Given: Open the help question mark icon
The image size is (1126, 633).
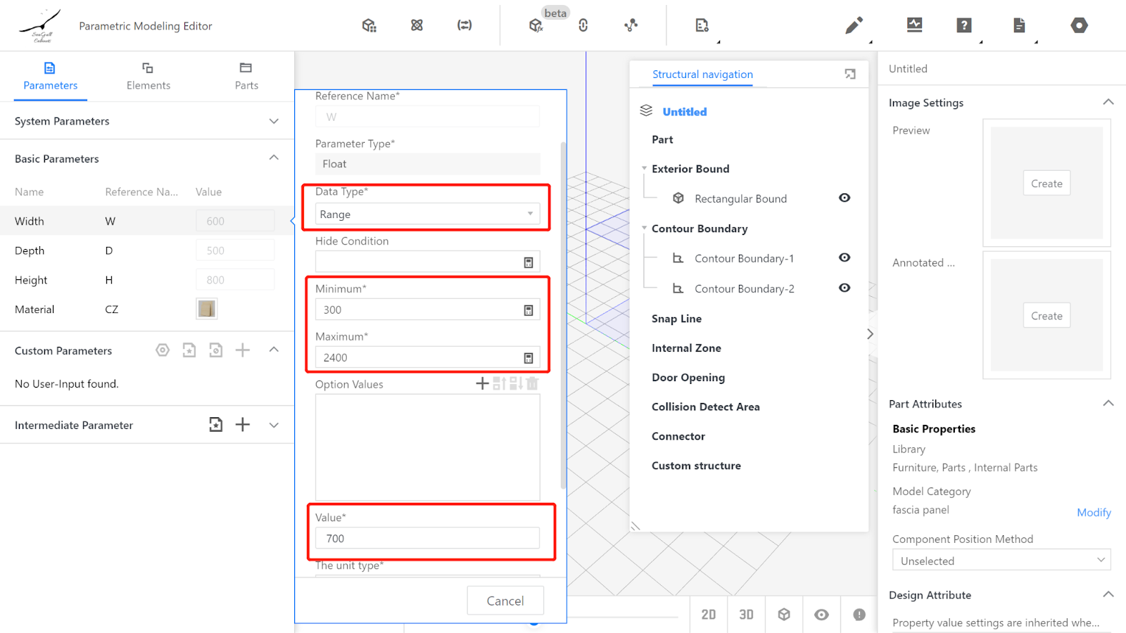Looking at the screenshot, I should [963, 26].
